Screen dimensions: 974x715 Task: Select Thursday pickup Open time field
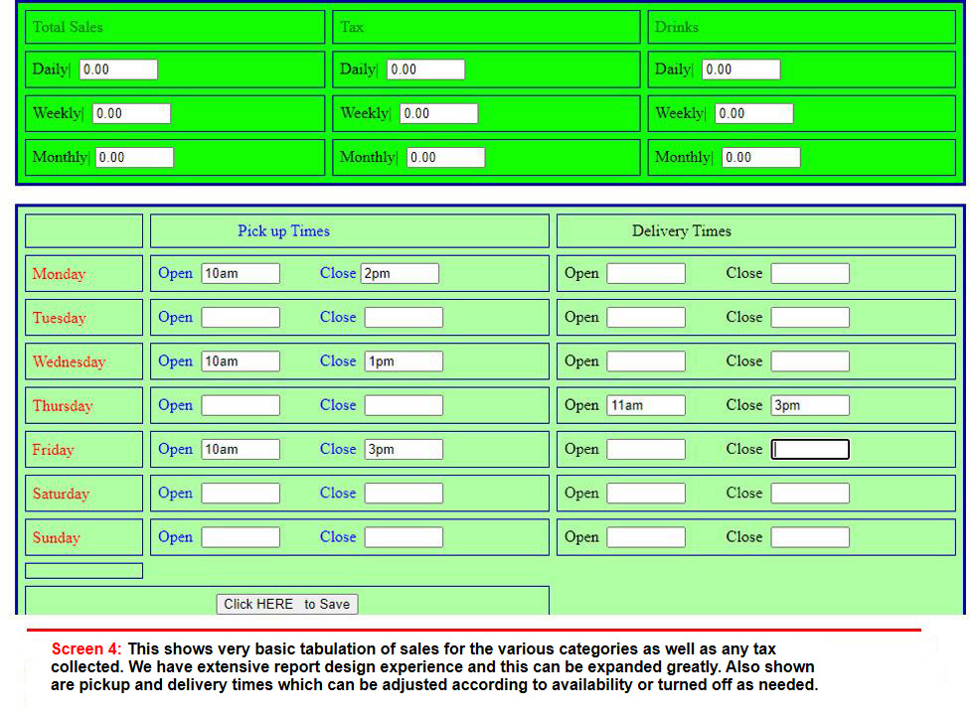point(241,405)
